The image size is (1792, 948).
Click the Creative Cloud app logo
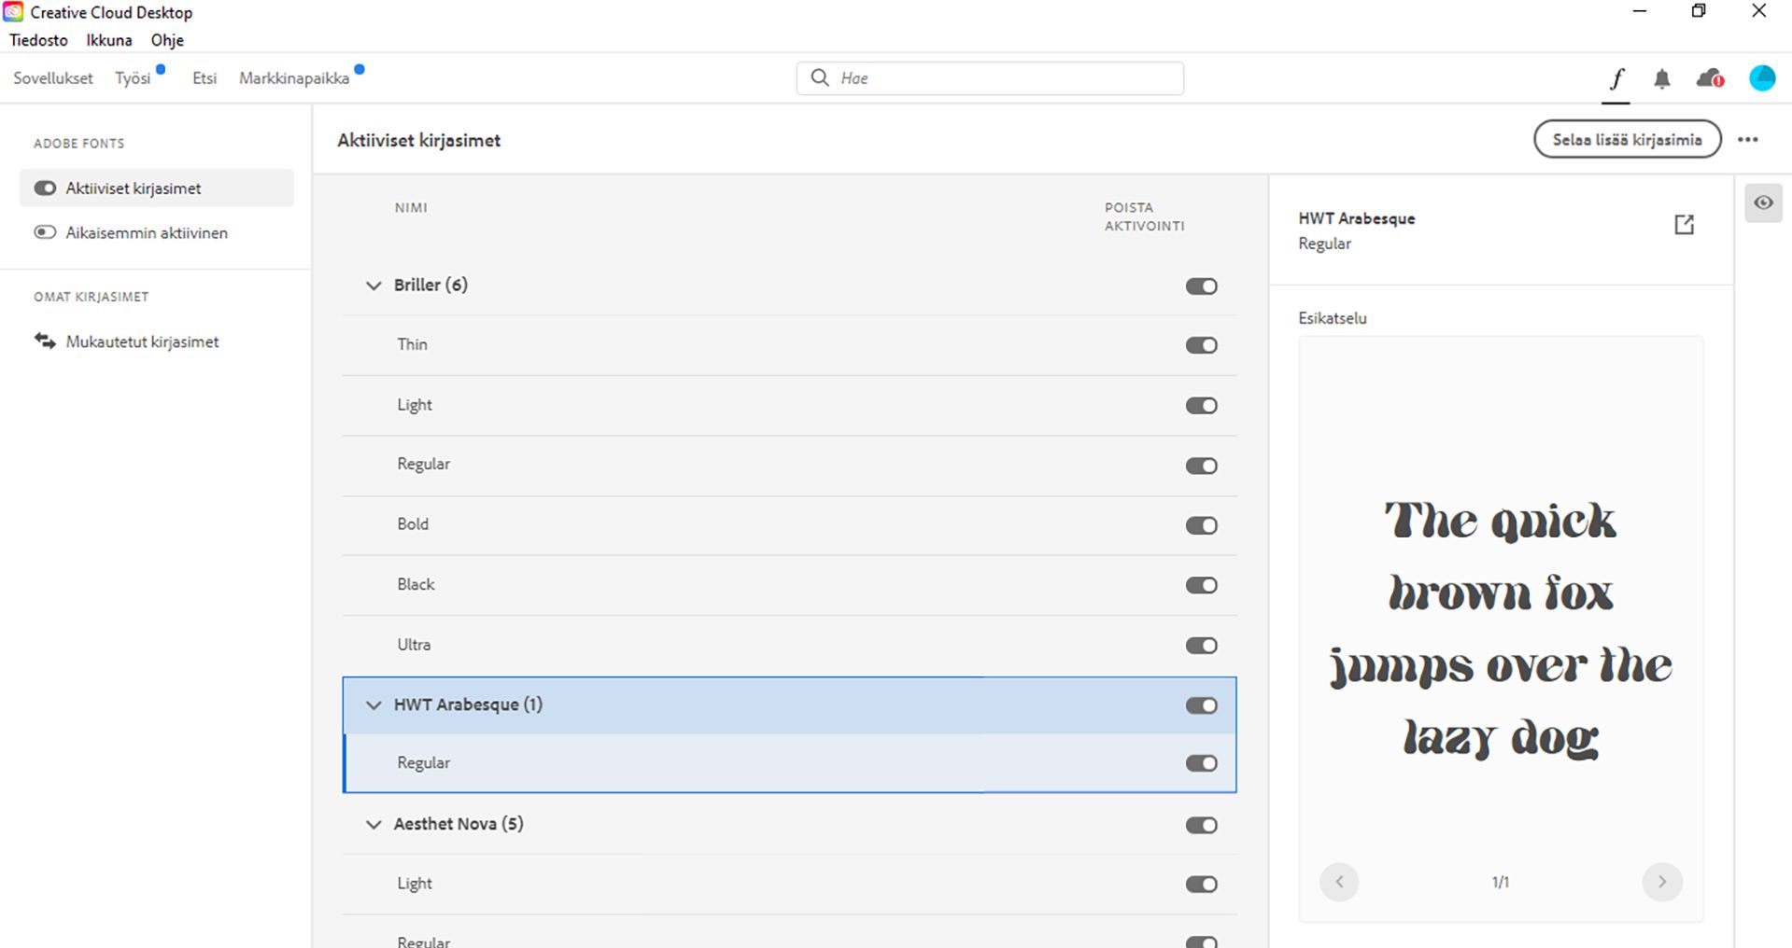click(13, 12)
